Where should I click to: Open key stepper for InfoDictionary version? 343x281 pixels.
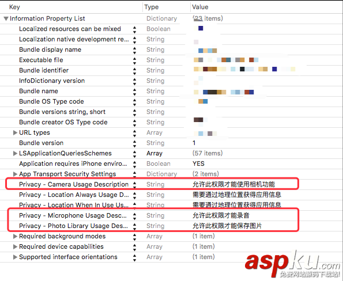point(134,81)
